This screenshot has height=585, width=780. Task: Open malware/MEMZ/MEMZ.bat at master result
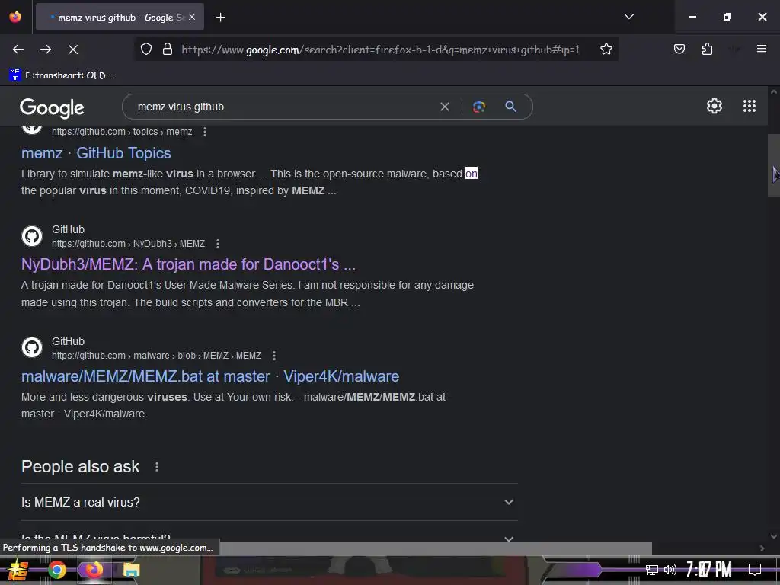tap(210, 376)
